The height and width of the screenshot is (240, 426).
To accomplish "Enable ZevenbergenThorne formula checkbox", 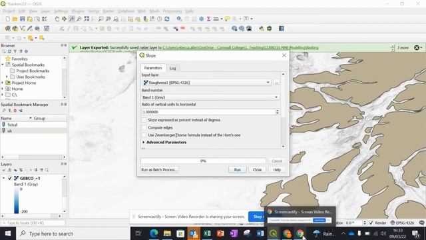I will coord(144,135).
